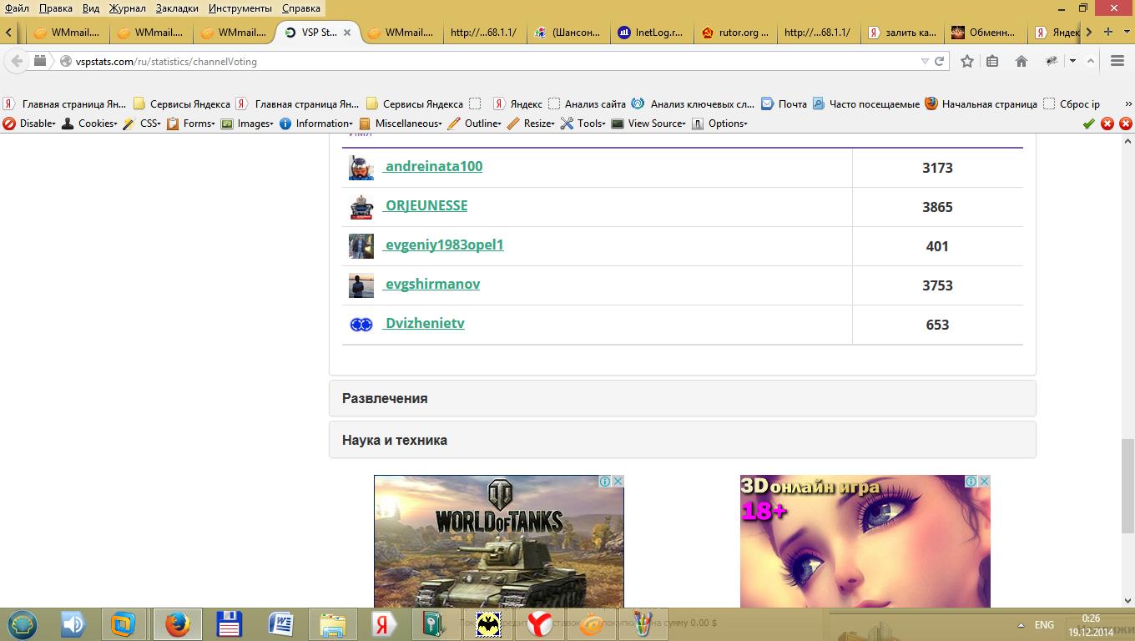1135x641 pixels.
Task: Open the Images dropdown
Action: coord(247,124)
